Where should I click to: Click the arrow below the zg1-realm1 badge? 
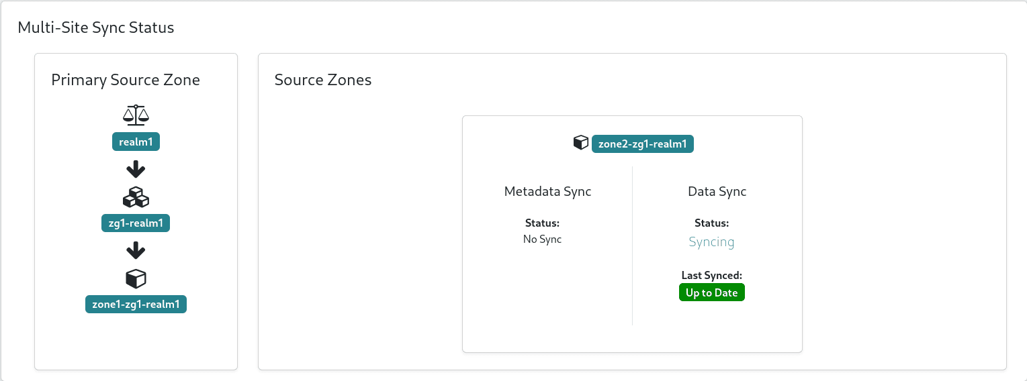click(x=136, y=250)
